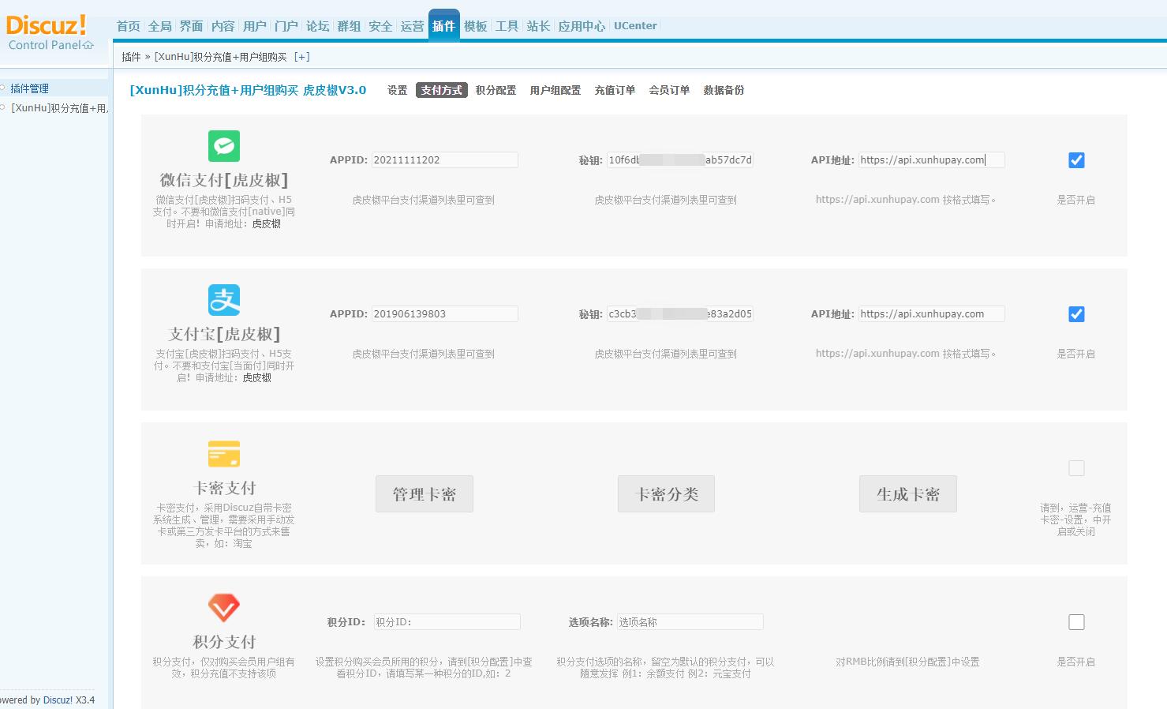
Task: Open the 论坛 top menu
Action: (318, 26)
